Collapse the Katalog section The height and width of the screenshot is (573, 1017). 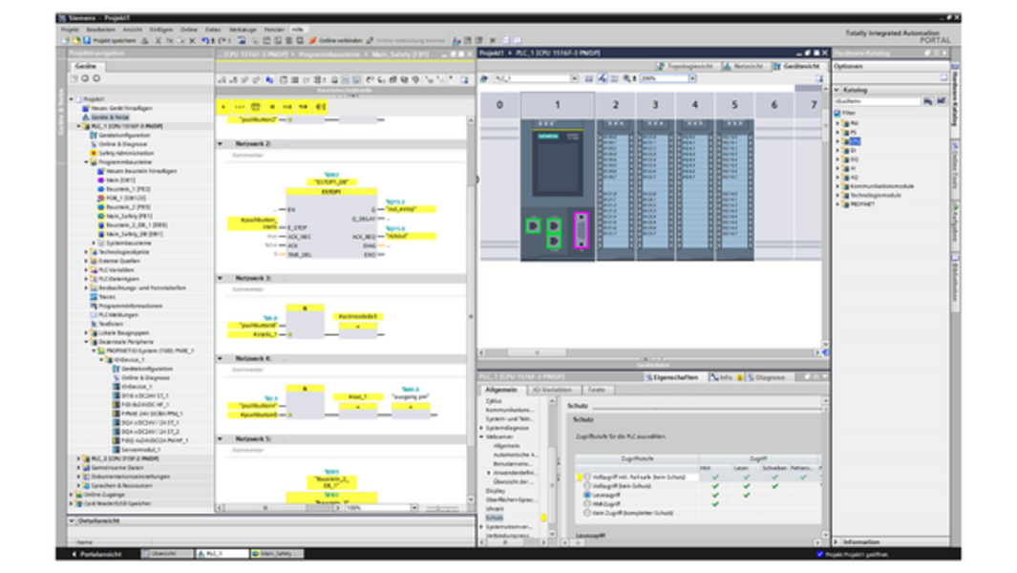837,90
